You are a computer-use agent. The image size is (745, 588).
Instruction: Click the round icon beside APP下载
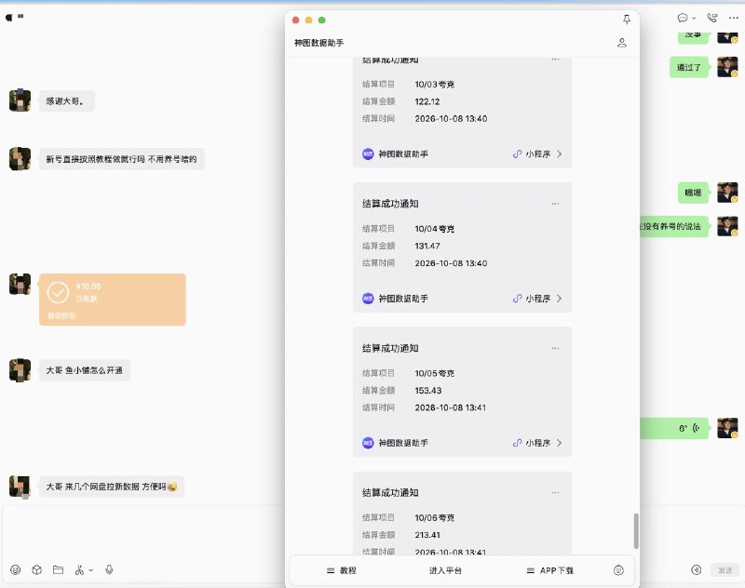pos(618,570)
